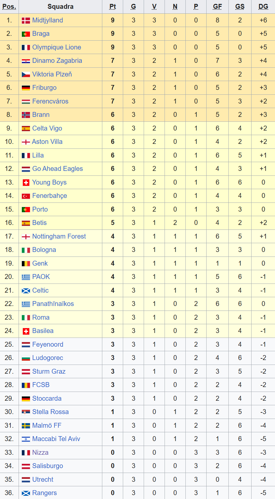
Task: Follow the Panathīnaïkos team link
Action: tap(53, 304)
